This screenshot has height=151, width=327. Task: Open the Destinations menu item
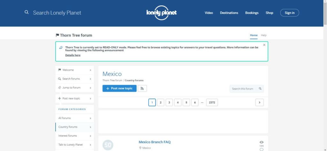coord(229,13)
